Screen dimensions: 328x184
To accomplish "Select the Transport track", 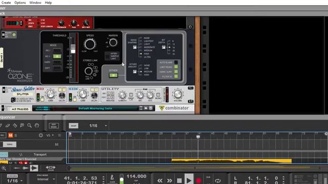I will coord(40,154).
